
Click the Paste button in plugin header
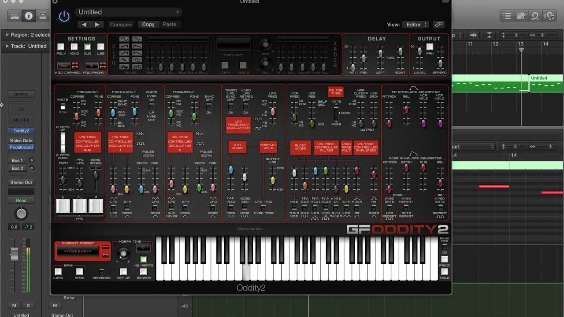(169, 25)
